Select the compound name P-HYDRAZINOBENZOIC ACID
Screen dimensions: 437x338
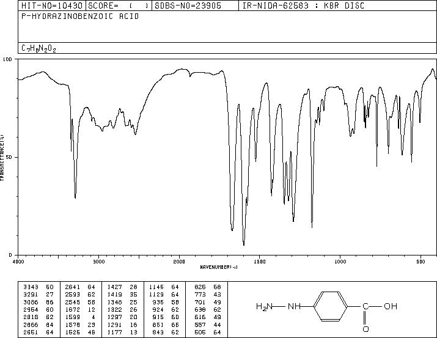tap(80, 17)
